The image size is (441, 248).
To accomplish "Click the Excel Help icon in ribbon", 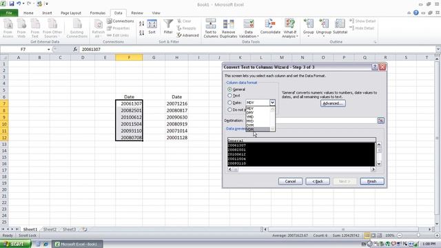I will click(416, 12).
